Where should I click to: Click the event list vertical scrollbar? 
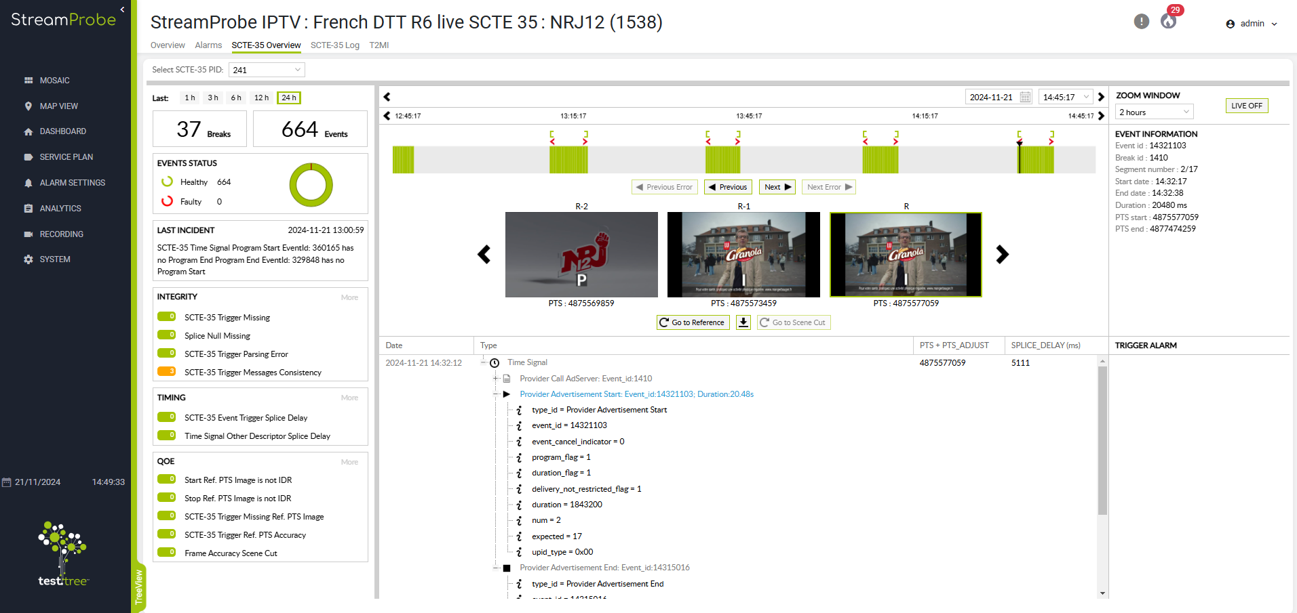(x=1102, y=440)
